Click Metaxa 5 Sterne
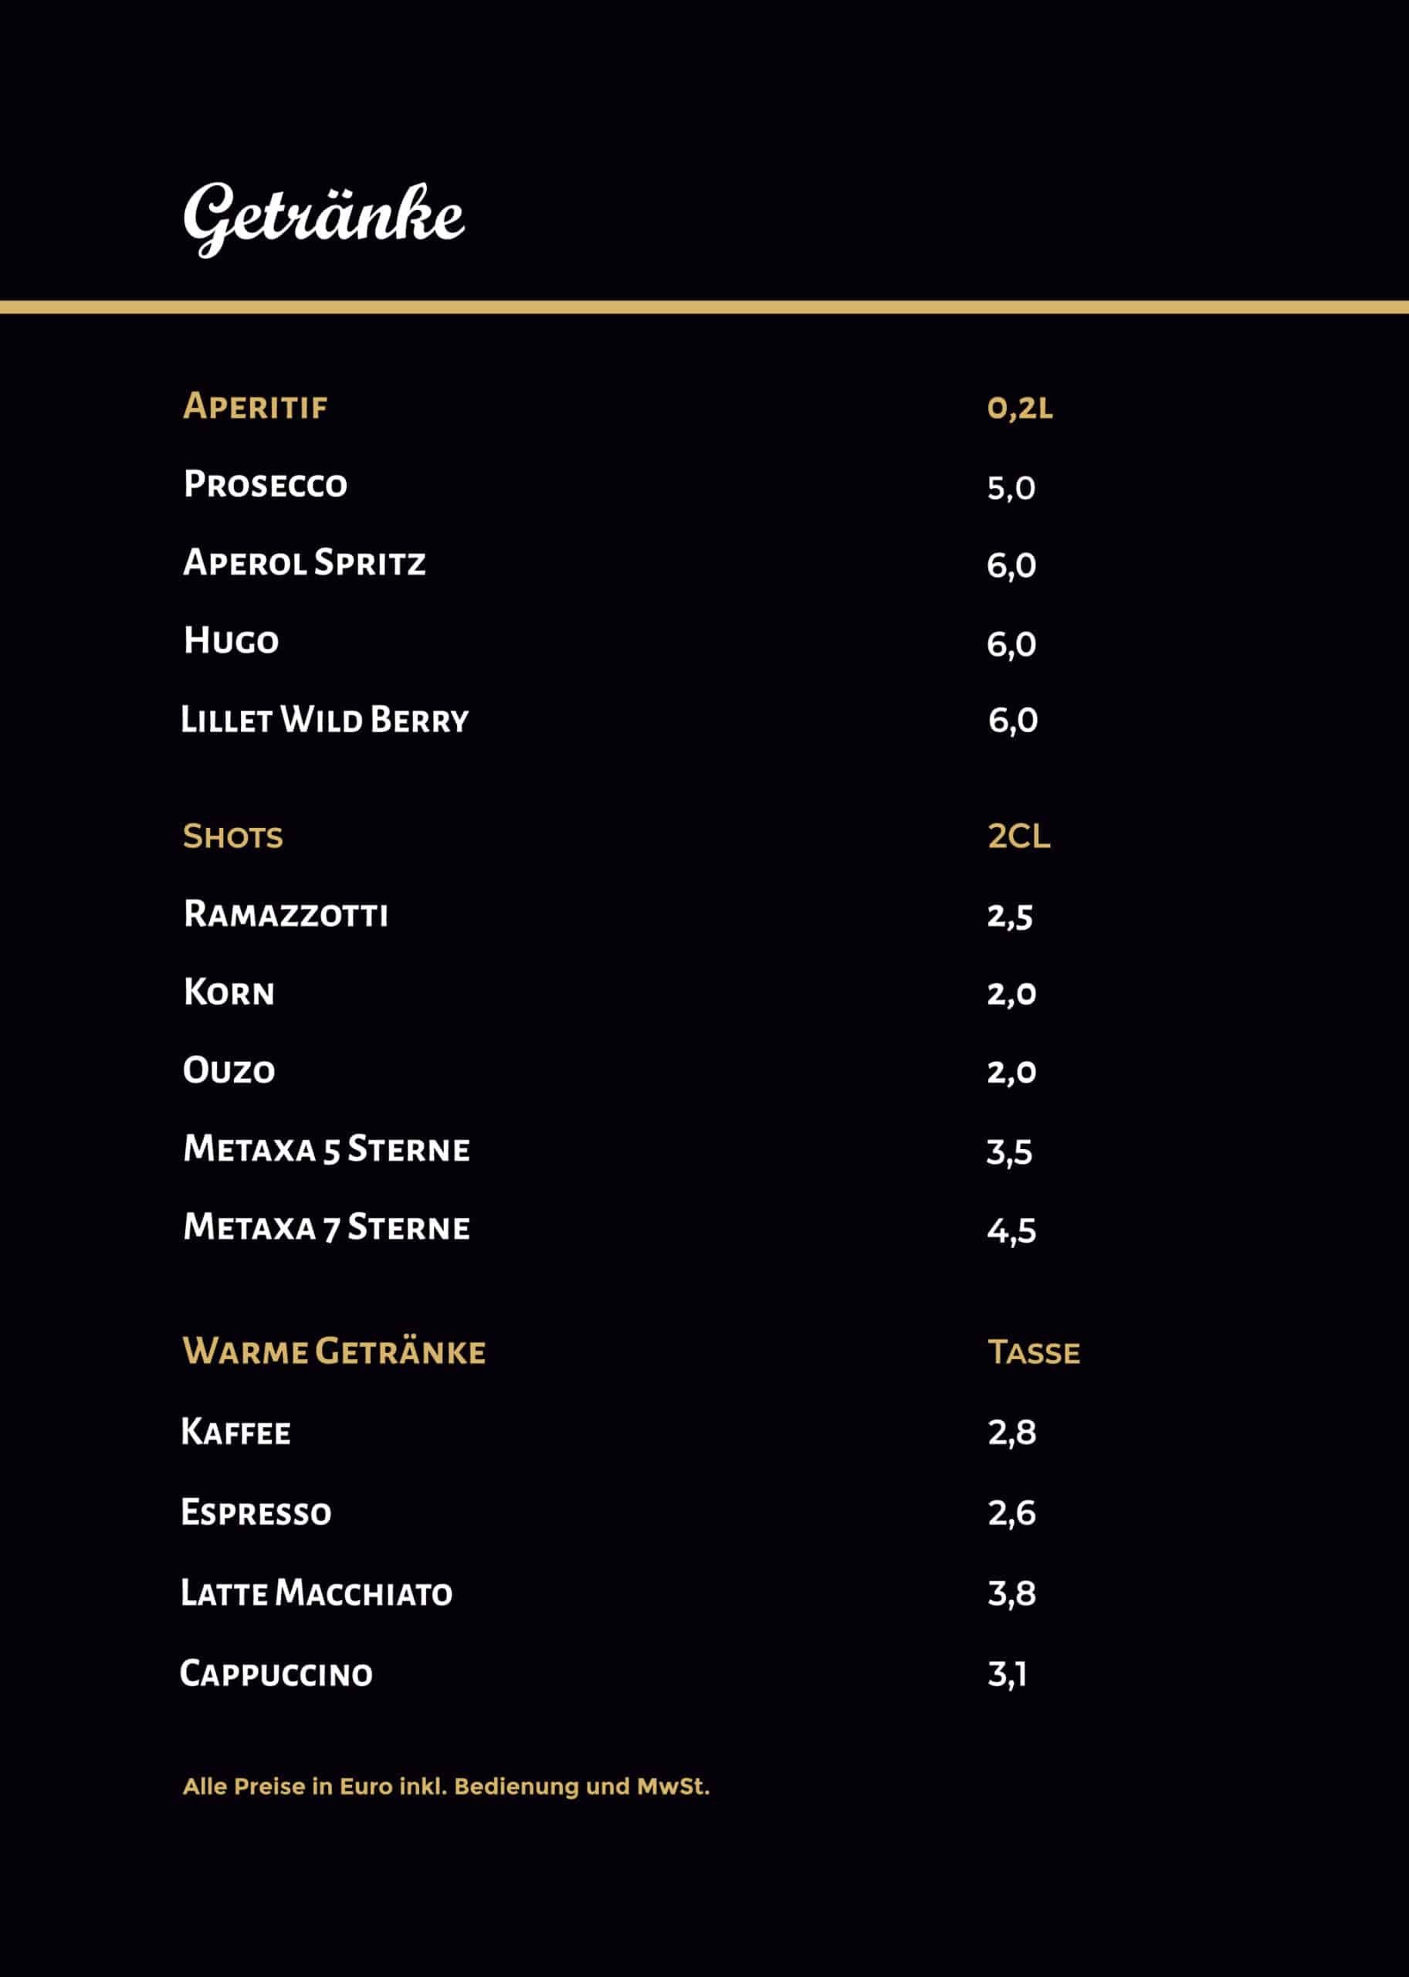Screen dimensions: 1409x1977 pos(327,1149)
